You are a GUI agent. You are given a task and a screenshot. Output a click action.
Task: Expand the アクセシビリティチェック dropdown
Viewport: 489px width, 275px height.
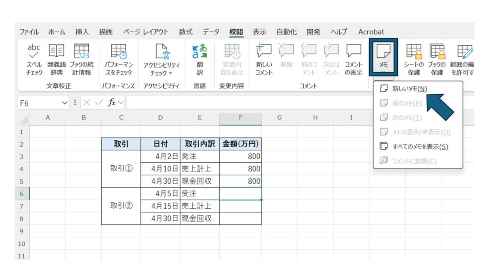pos(161,73)
